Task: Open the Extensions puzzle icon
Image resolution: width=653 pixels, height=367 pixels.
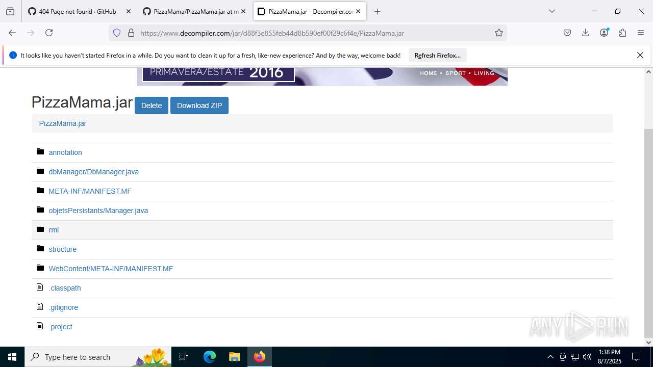Action: (622, 33)
